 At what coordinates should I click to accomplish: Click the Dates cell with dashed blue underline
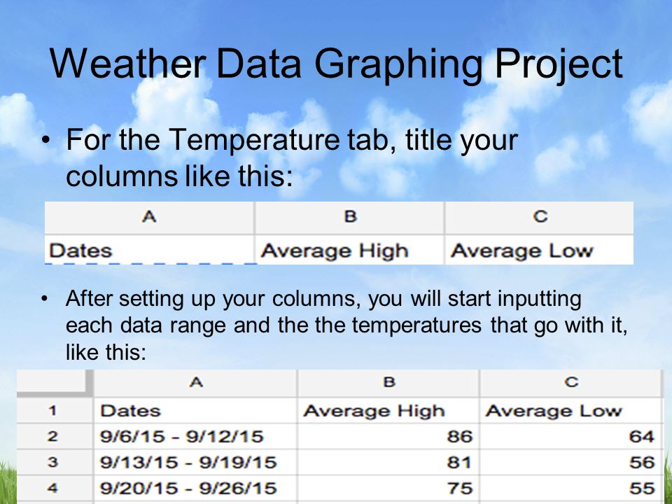[x=150, y=251]
